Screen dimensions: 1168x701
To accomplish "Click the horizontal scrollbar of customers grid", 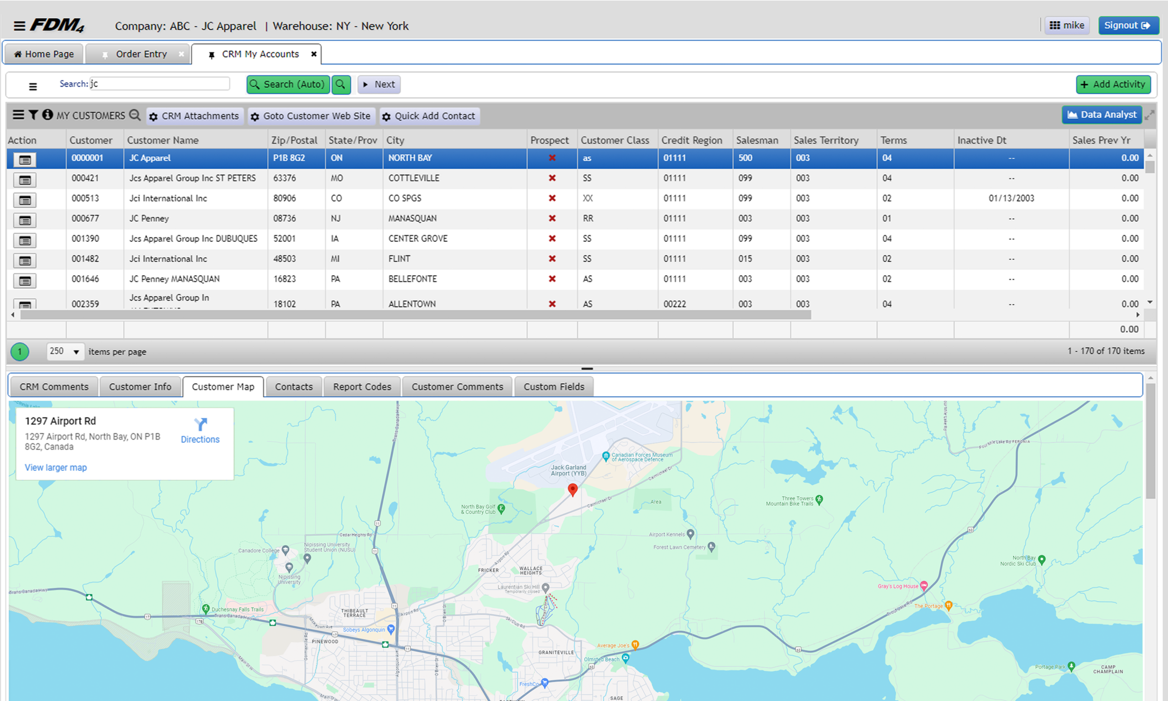I will click(x=416, y=315).
